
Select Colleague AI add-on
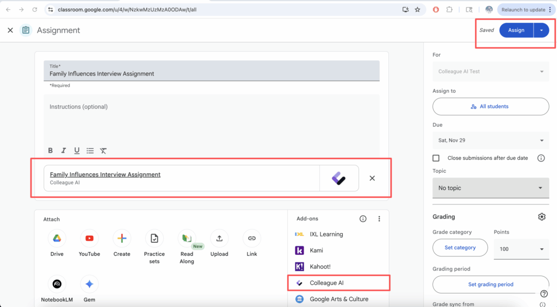click(x=326, y=283)
